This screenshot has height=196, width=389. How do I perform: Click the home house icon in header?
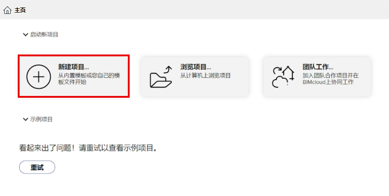pos(7,10)
